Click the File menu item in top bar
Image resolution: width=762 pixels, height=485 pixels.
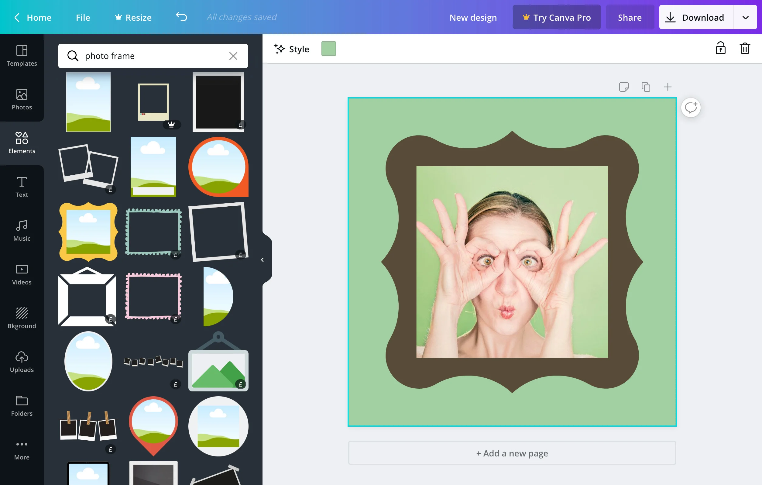tap(83, 17)
